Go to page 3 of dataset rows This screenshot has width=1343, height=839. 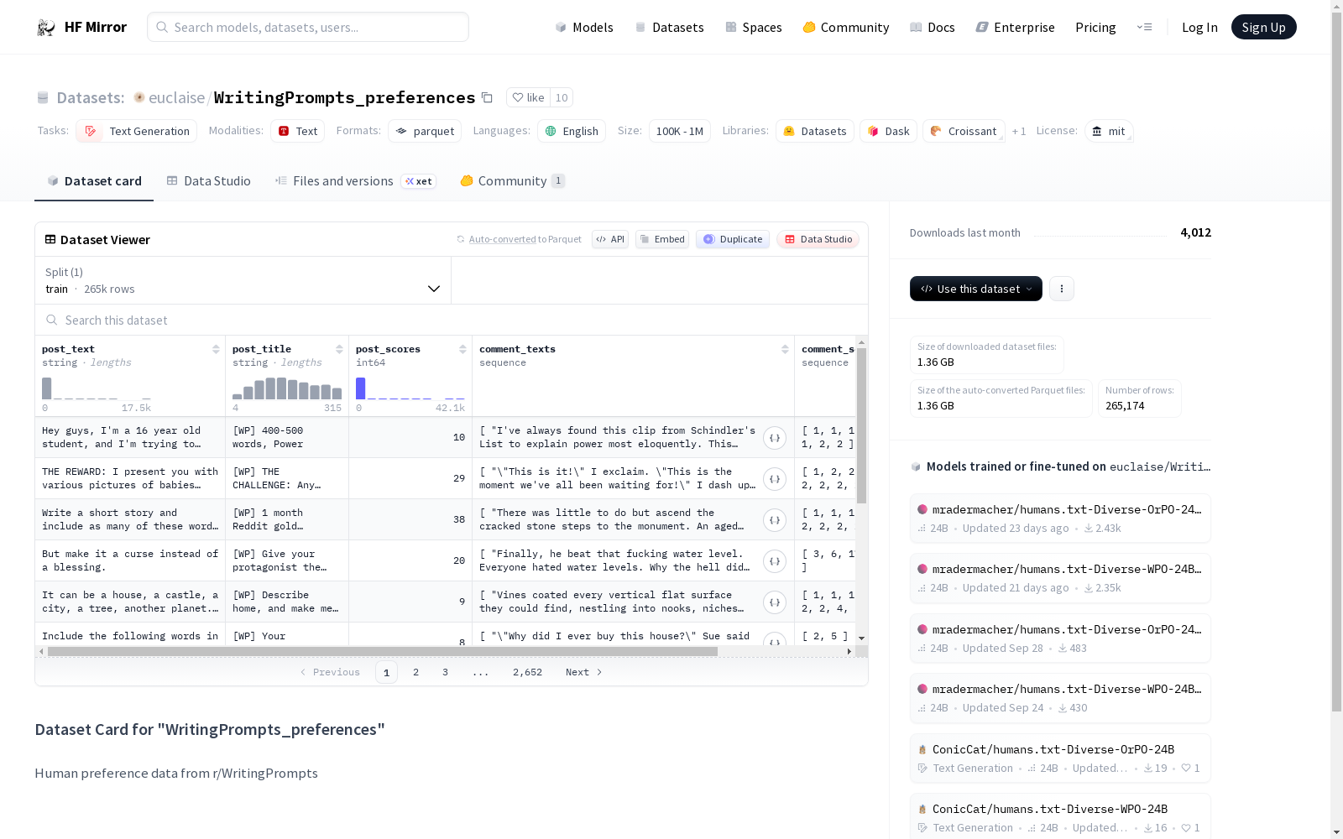pyautogui.click(x=445, y=672)
